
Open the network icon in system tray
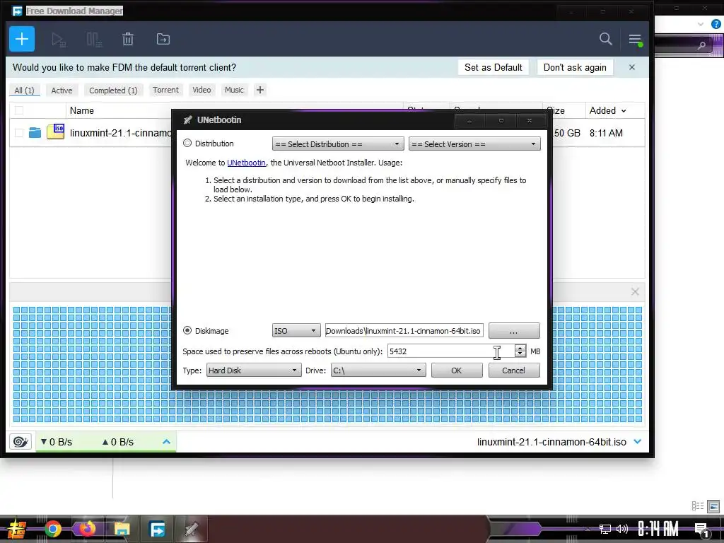click(x=605, y=529)
